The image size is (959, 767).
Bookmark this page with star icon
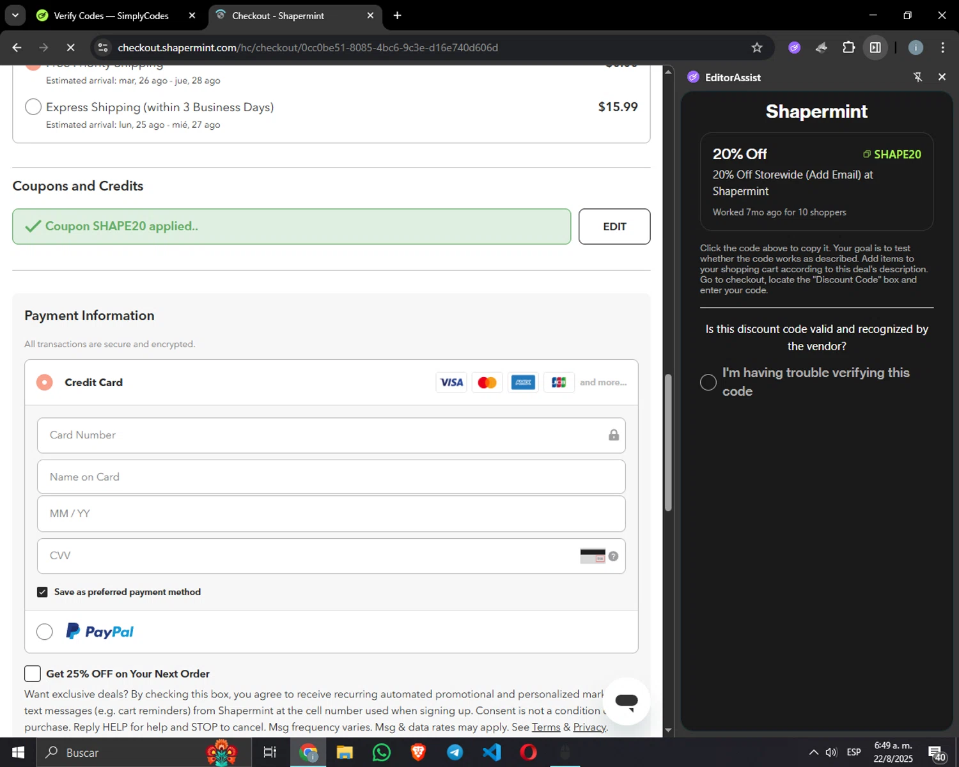coord(757,47)
